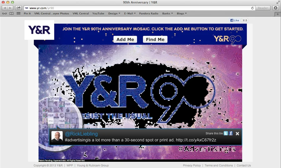Reload the page with the refresh icon
The height and width of the screenshot is (168, 281).
[252, 8]
